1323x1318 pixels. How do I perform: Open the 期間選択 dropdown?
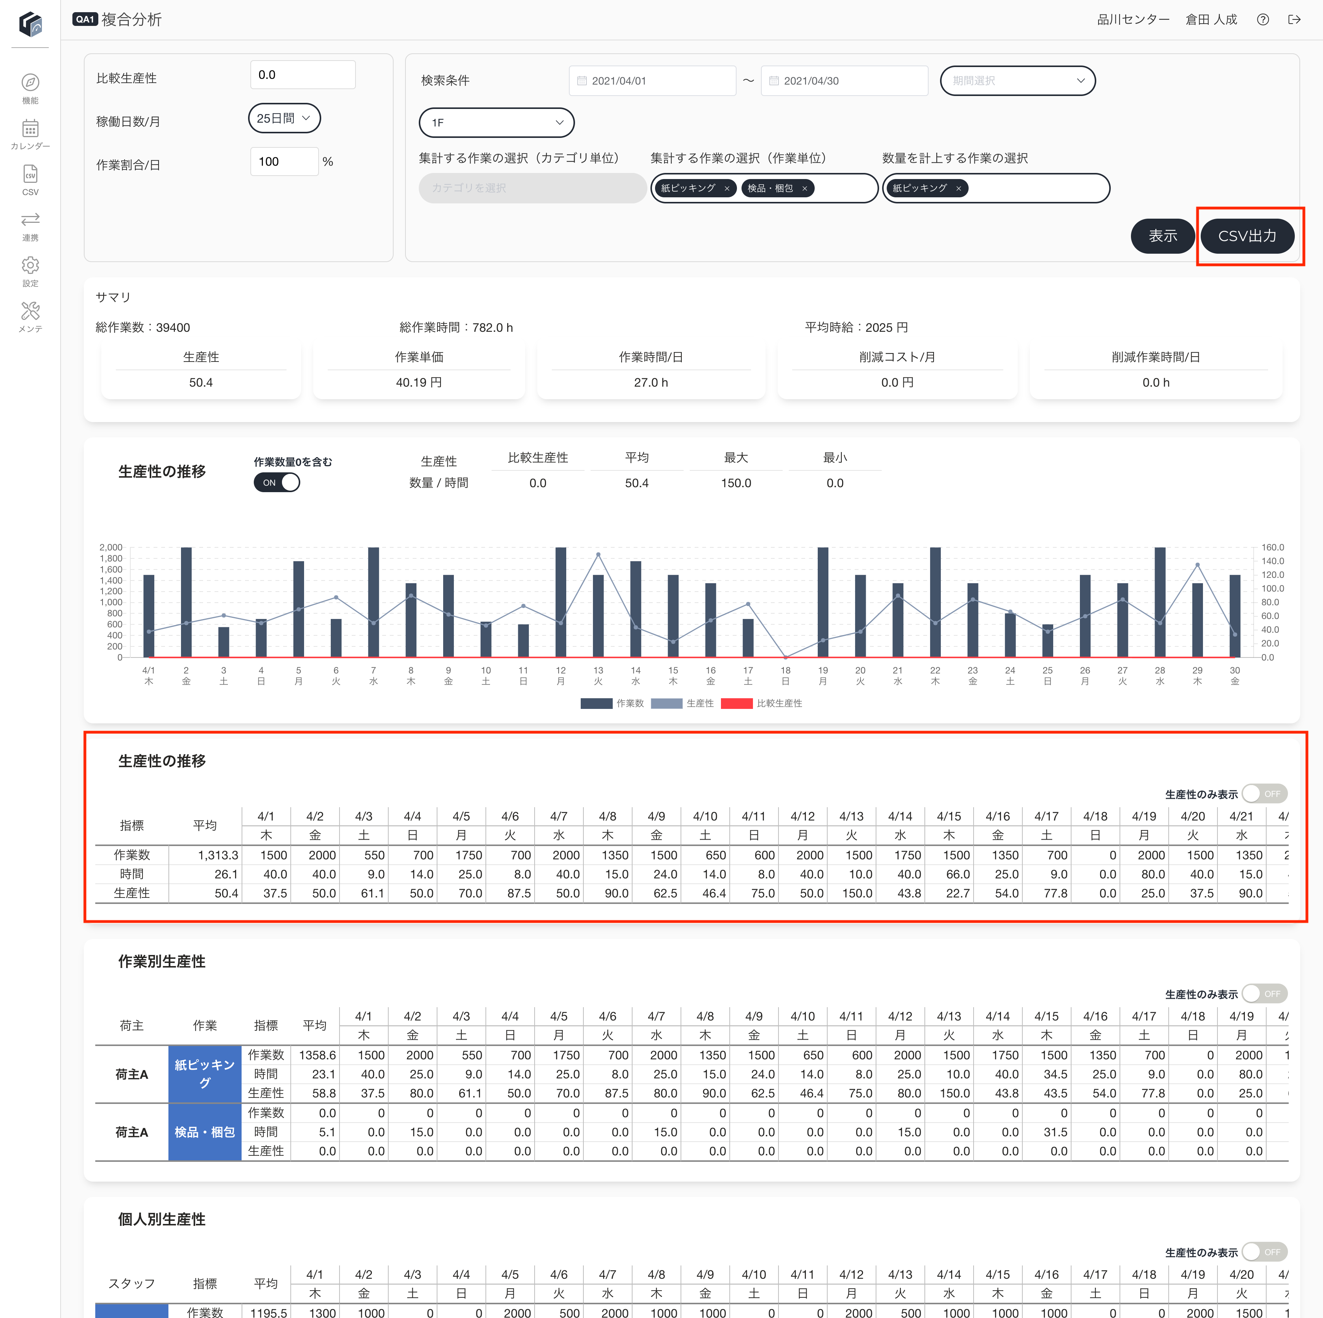(1017, 81)
